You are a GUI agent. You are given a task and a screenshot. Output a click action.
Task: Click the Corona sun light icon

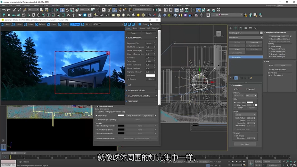[x=138, y=15]
